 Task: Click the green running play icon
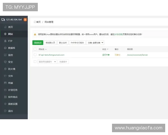[x=109, y=55]
